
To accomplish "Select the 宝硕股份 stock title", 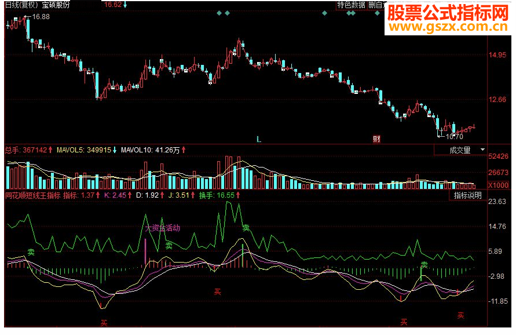I will coord(55,5).
